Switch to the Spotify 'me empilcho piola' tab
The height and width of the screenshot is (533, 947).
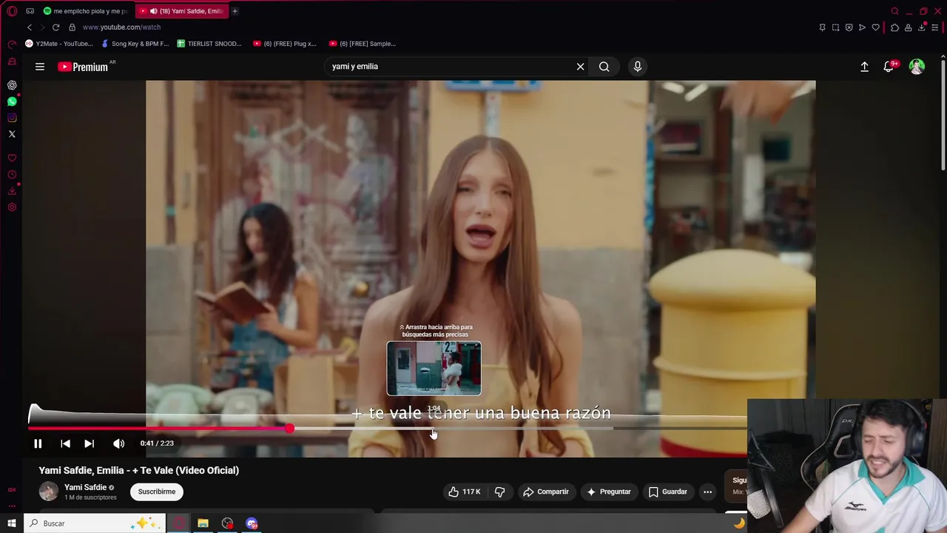84,11
